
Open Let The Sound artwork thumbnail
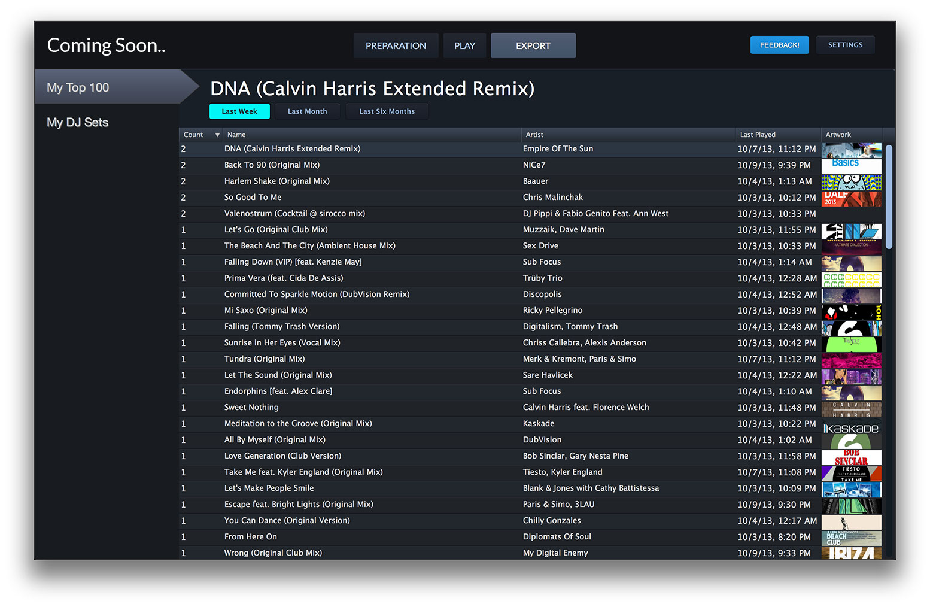(851, 376)
